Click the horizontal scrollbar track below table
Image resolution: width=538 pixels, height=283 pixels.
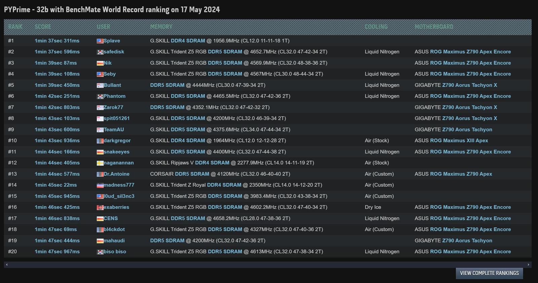267,265
